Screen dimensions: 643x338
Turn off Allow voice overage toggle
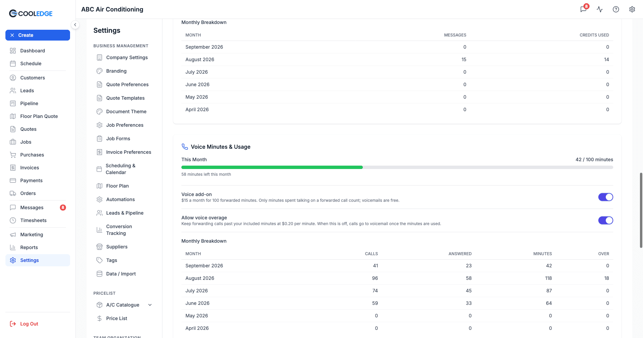click(606, 220)
